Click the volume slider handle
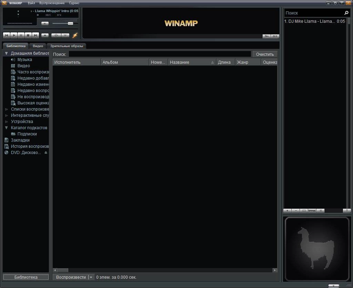This screenshot has height=288, width=353. point(70,23)
